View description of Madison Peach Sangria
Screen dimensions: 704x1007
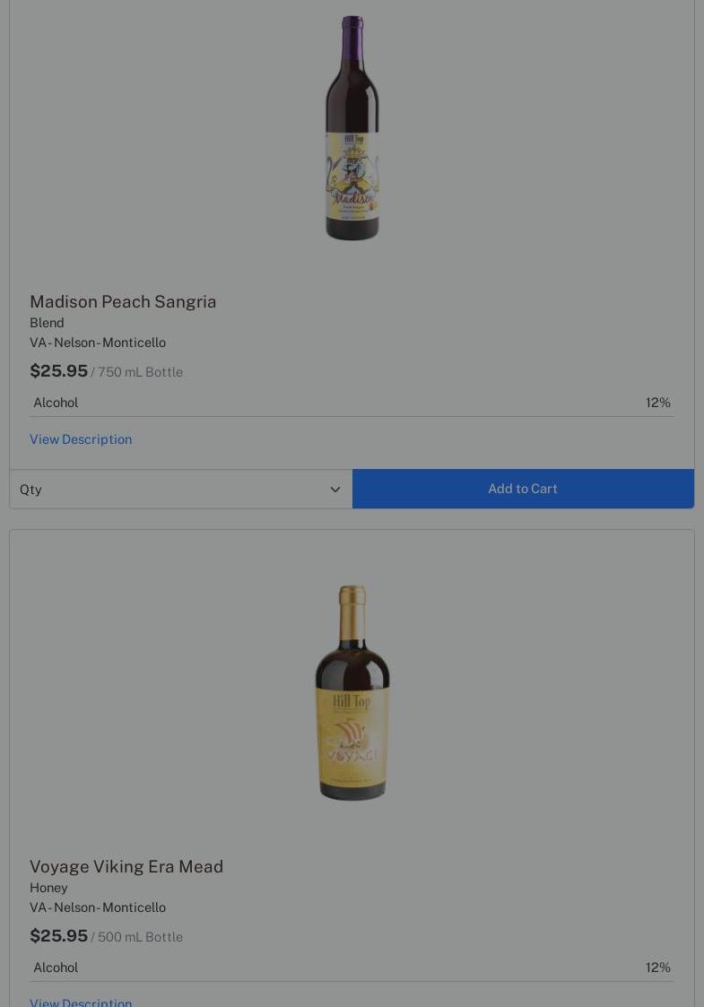(x=81, y=439)
